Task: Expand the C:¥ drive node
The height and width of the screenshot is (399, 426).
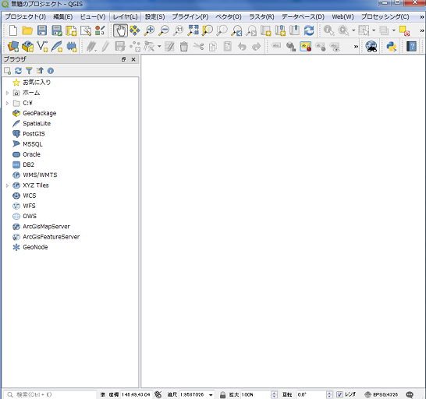Action: (7, 103)
